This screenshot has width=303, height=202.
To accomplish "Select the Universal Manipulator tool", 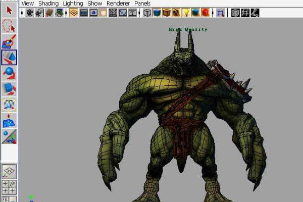I will [9, 105].
